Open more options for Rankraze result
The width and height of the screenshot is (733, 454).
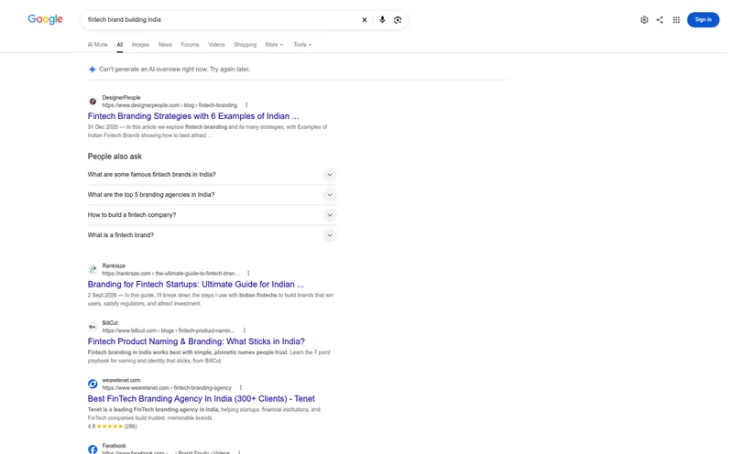pos(248,274)
